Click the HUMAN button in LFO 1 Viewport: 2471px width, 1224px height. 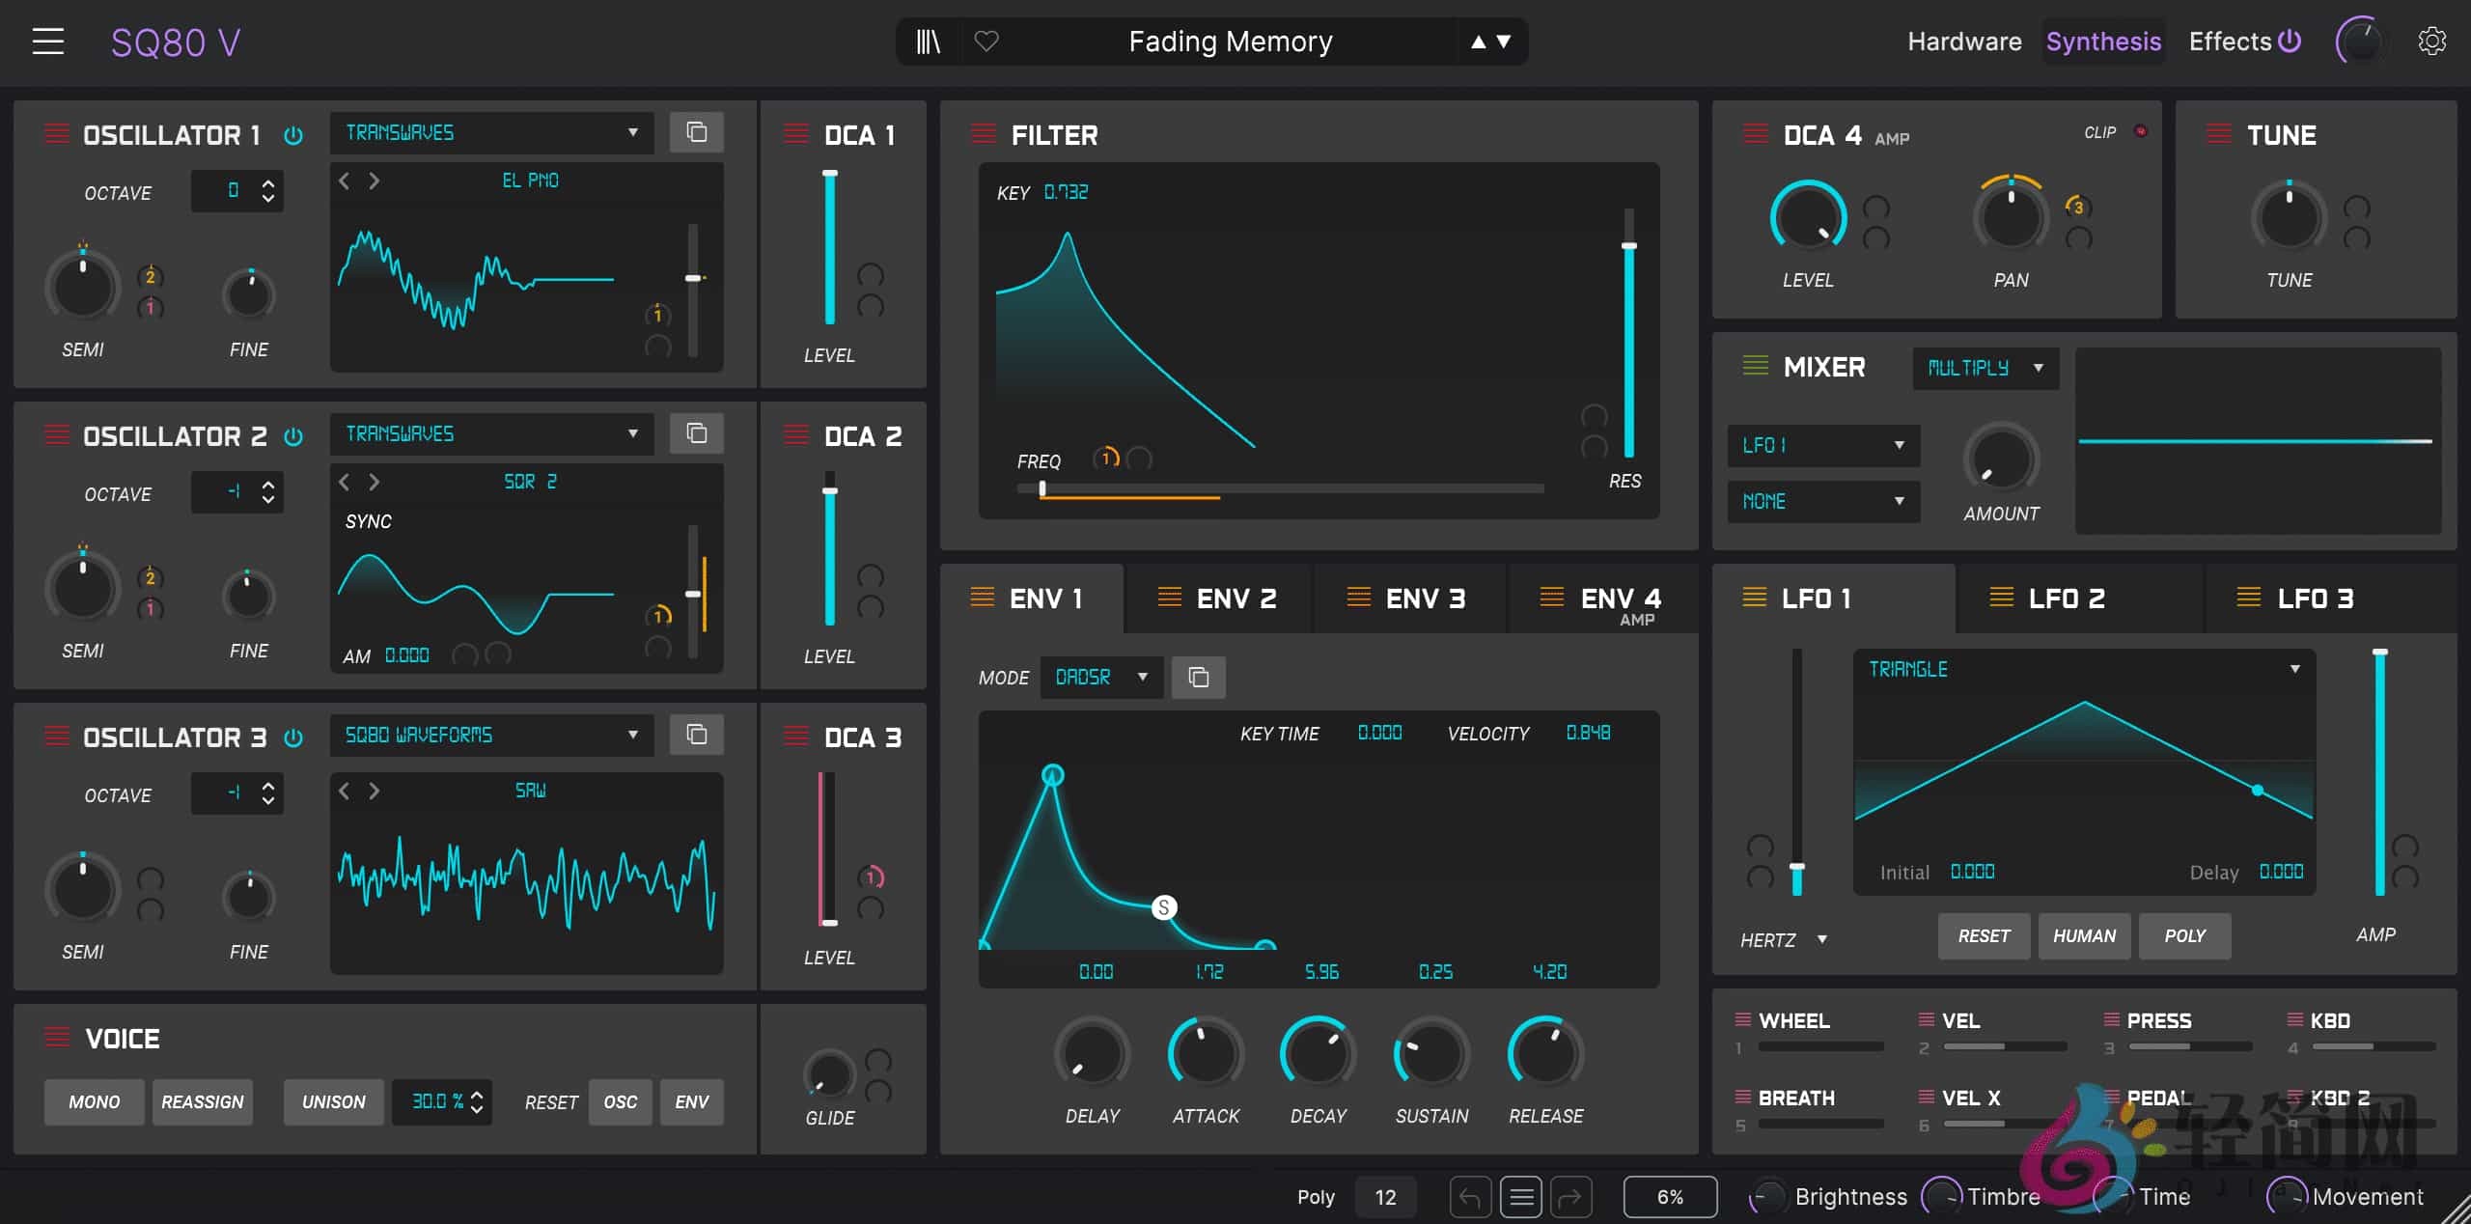(x=2084, y=935)
